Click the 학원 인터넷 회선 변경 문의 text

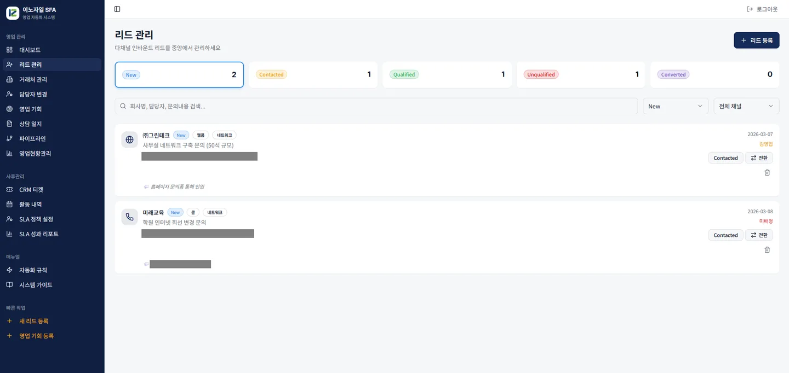(174, 223)
